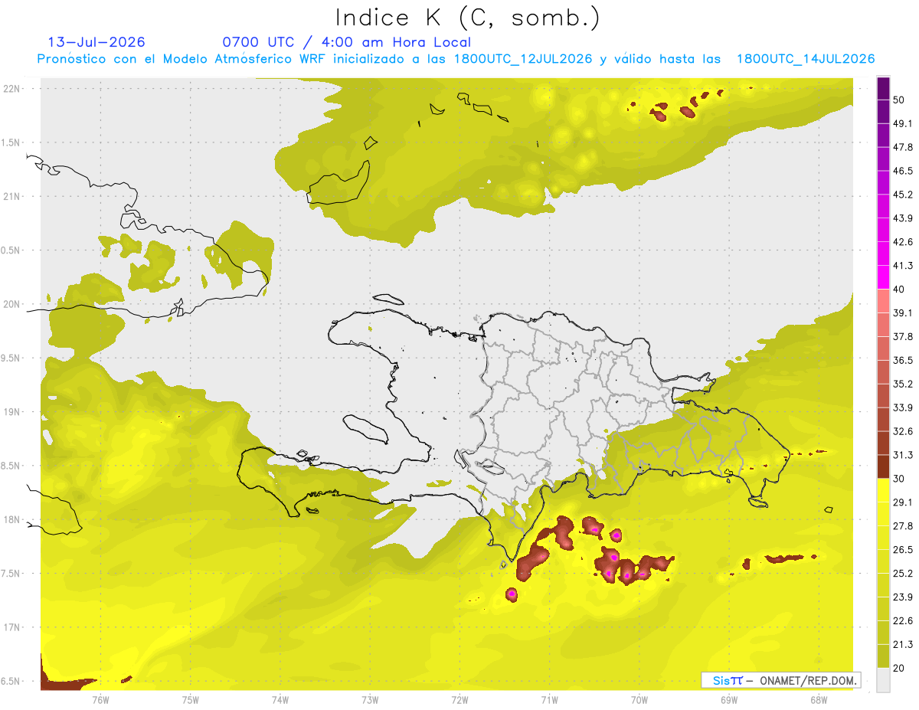This screenshot has height=710, width=919.
Task: Click the '39.1' colorbar value
Action: 903,313
